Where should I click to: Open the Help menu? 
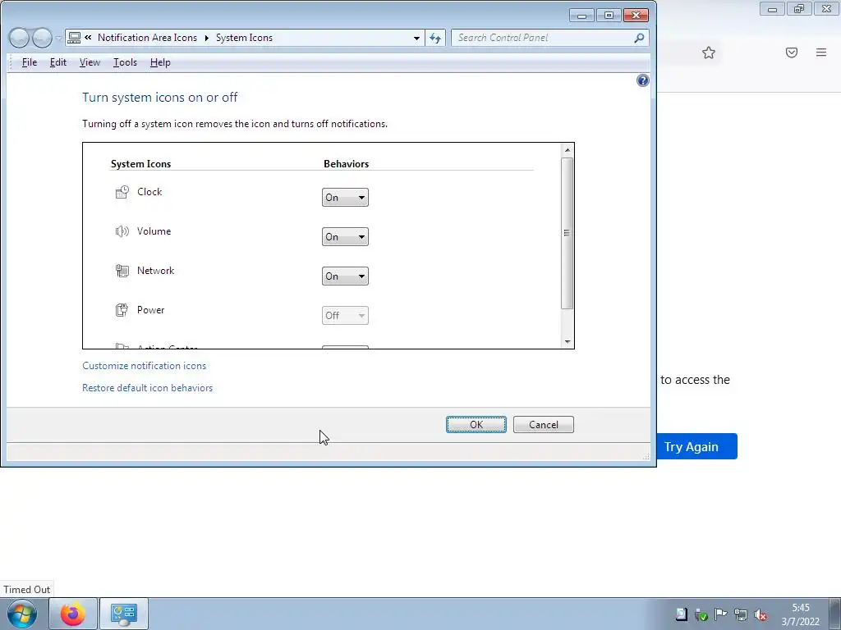coord(160,62)
